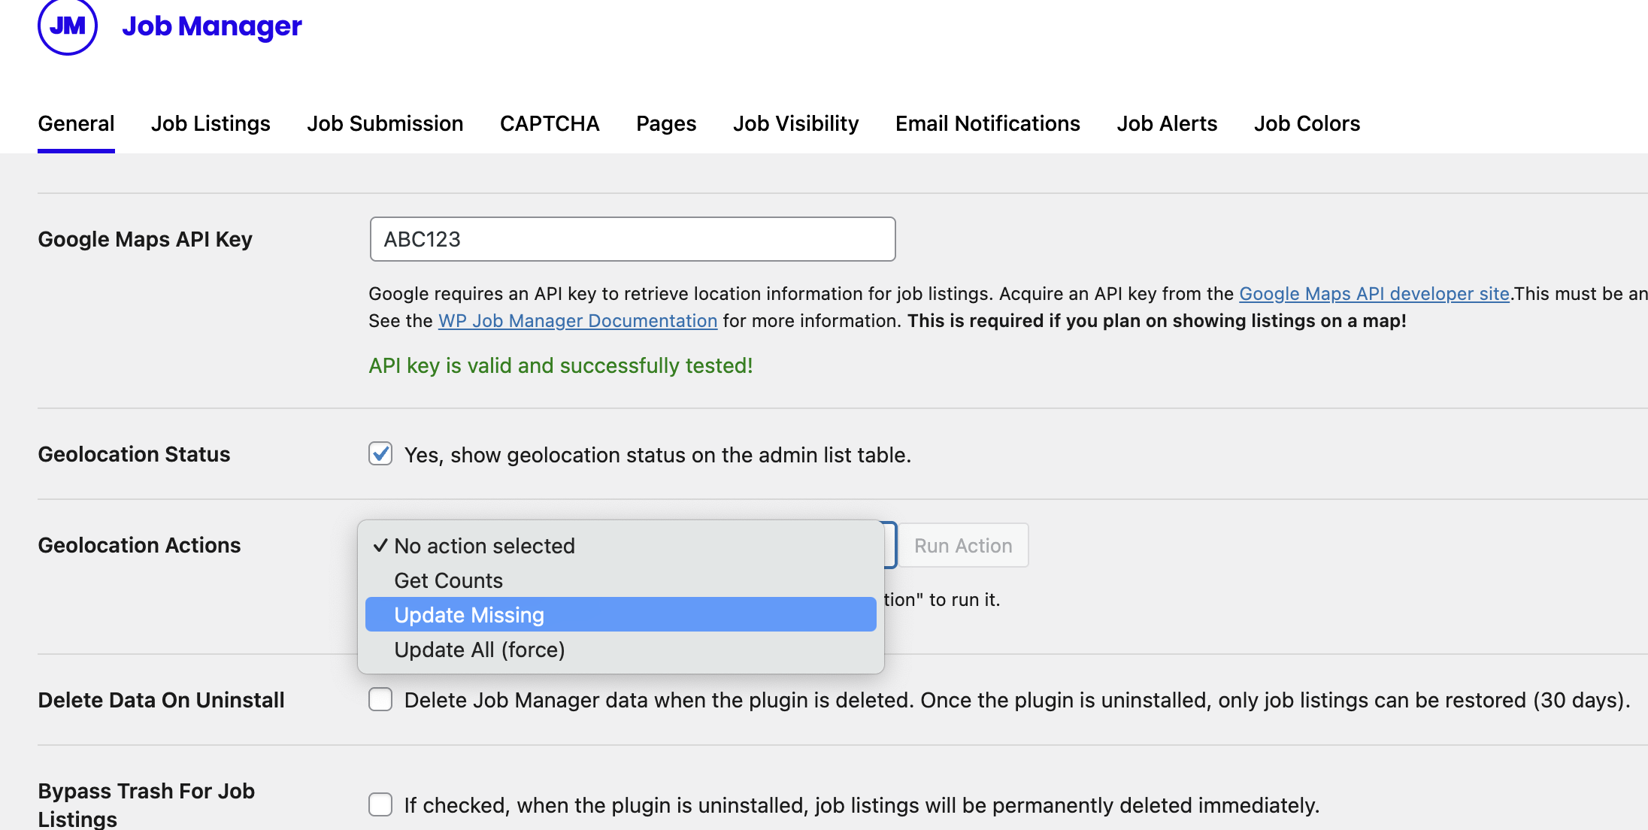
Task: Click the 'Bypass Trash For Job Listings' label
Action: tap(147, 804)
